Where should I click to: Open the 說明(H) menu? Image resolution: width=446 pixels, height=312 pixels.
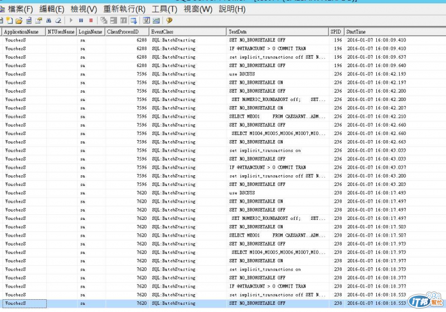pyautogui.click(x=232, y=9)
